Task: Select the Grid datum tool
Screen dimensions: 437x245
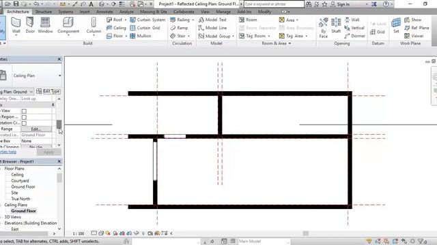Action: point(378,32)
